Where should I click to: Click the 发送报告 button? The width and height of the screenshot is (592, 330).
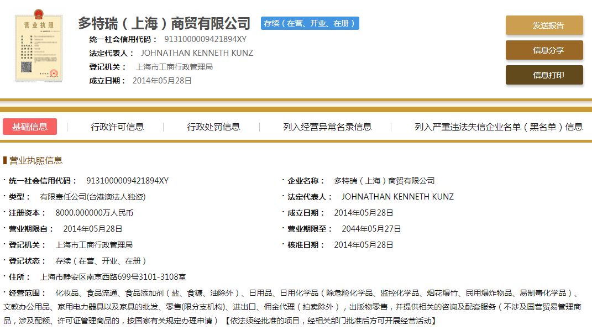tap(544, 25)
